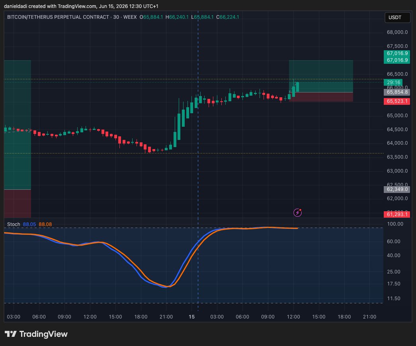Click the purple lightning event marker icon
The width and height of the screenshot is (416, 346).
[297, 212]
